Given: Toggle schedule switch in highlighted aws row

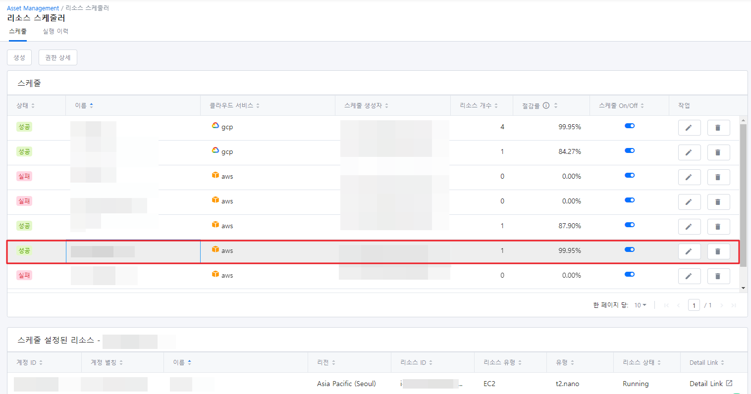Looking at the screenshot, I should pyautogui.click(x=630, y=249).
